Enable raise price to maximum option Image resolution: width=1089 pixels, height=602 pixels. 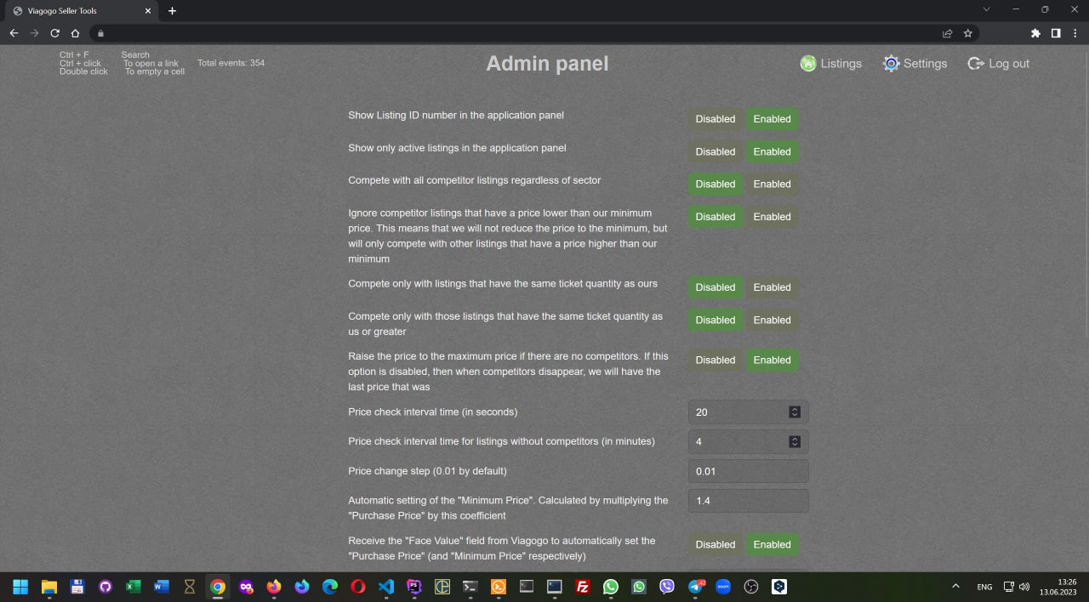[x=772, y=360]
